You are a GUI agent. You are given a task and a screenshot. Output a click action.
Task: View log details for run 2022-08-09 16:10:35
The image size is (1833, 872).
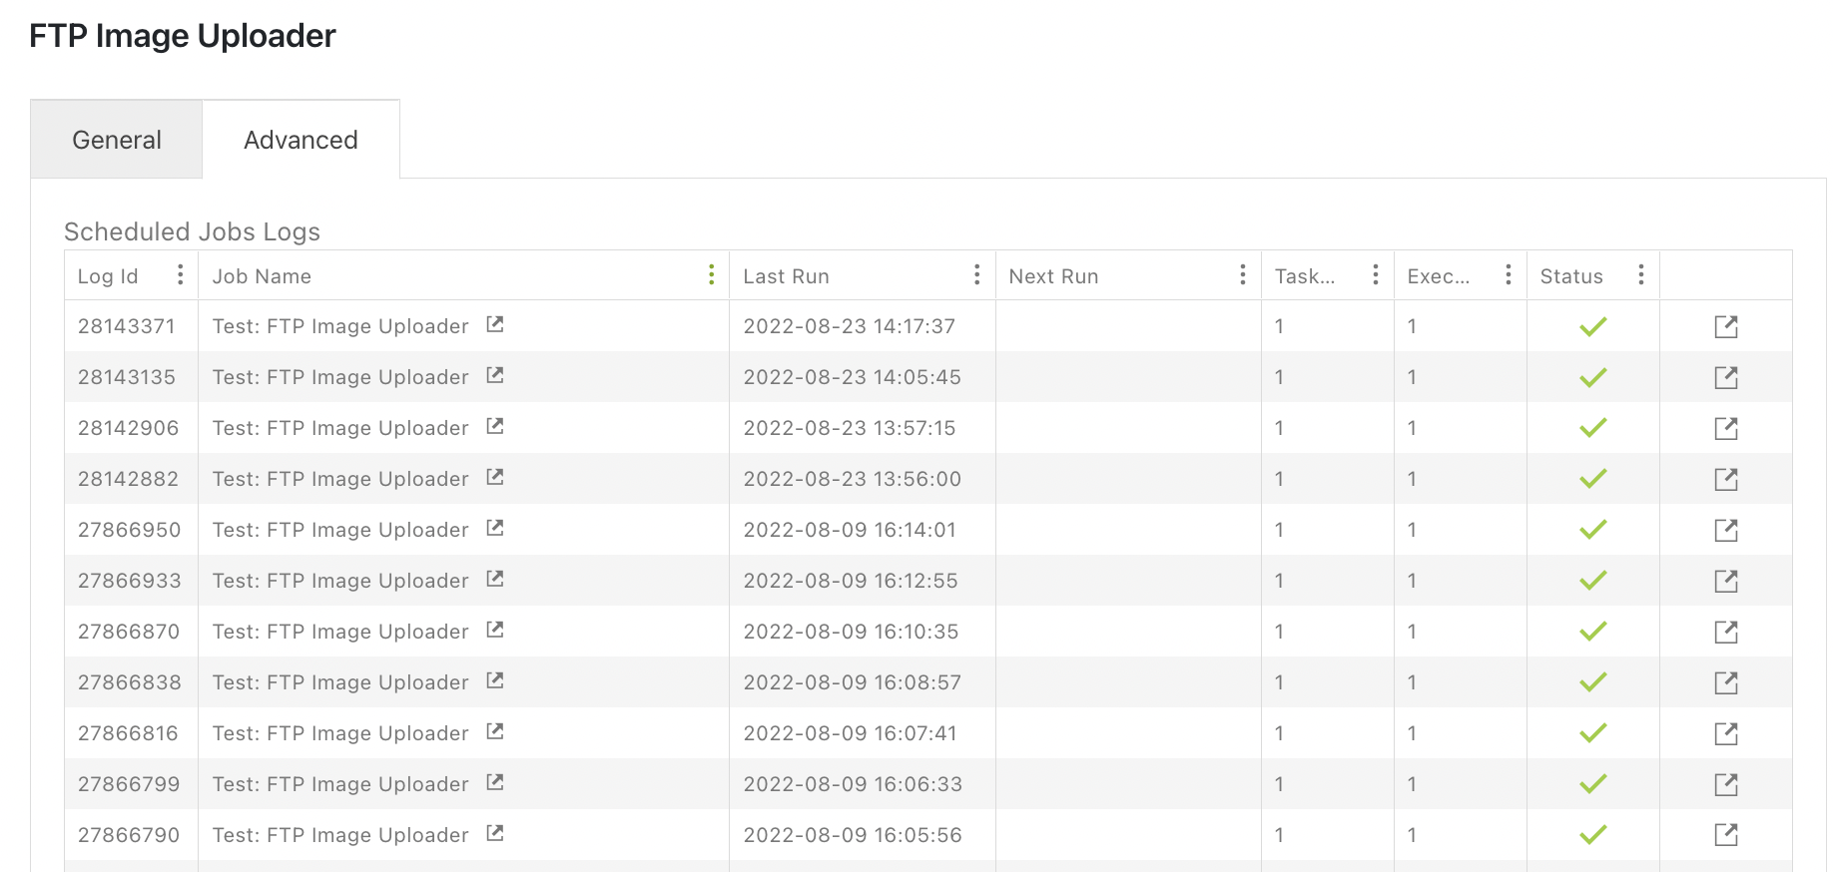click(x=1726, y=632)
